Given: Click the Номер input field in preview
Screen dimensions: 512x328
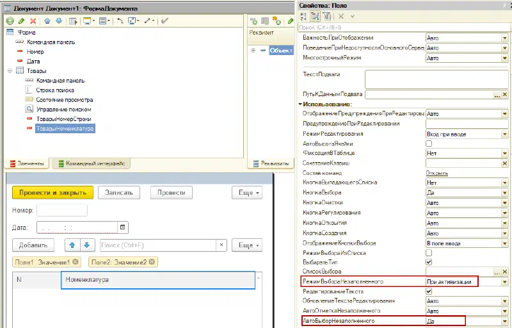Looking at the screenshot, I should (x=62, y=210).
